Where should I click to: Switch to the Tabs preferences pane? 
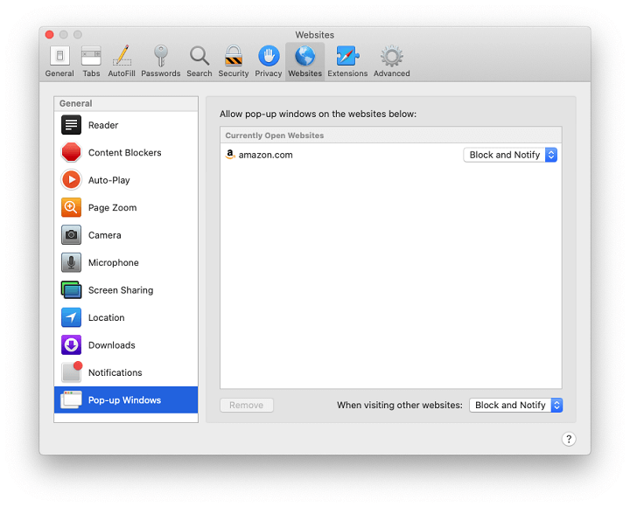(91, 60)
